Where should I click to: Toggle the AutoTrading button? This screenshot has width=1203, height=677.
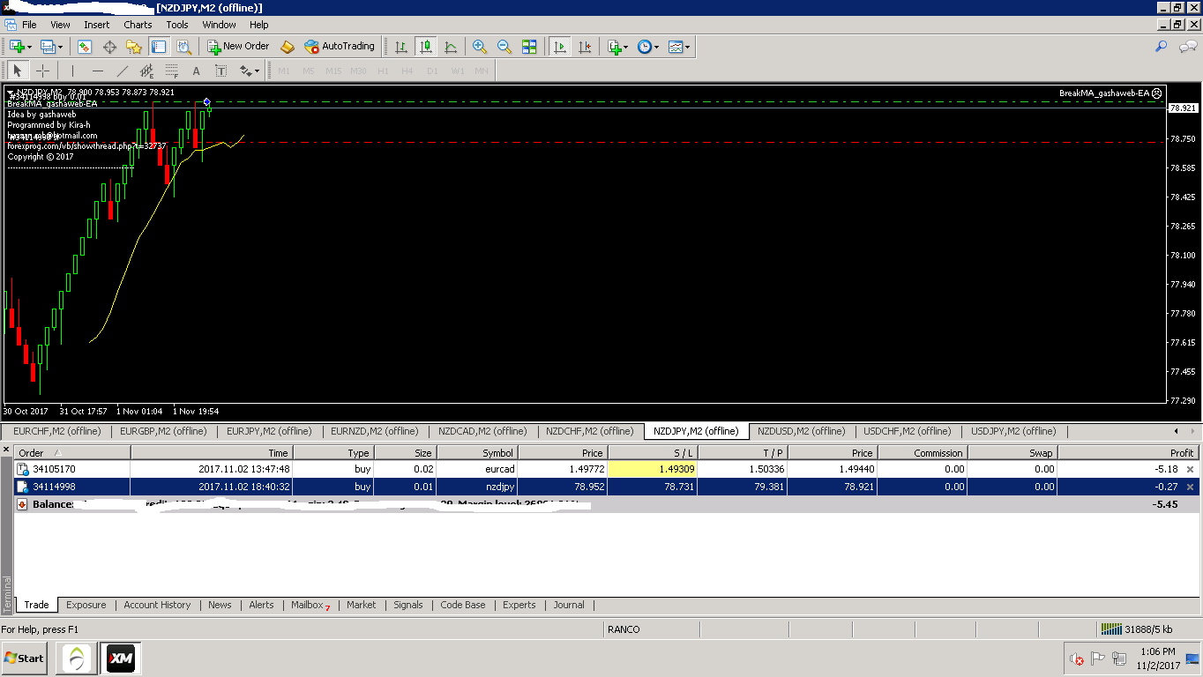pos(340,47)
